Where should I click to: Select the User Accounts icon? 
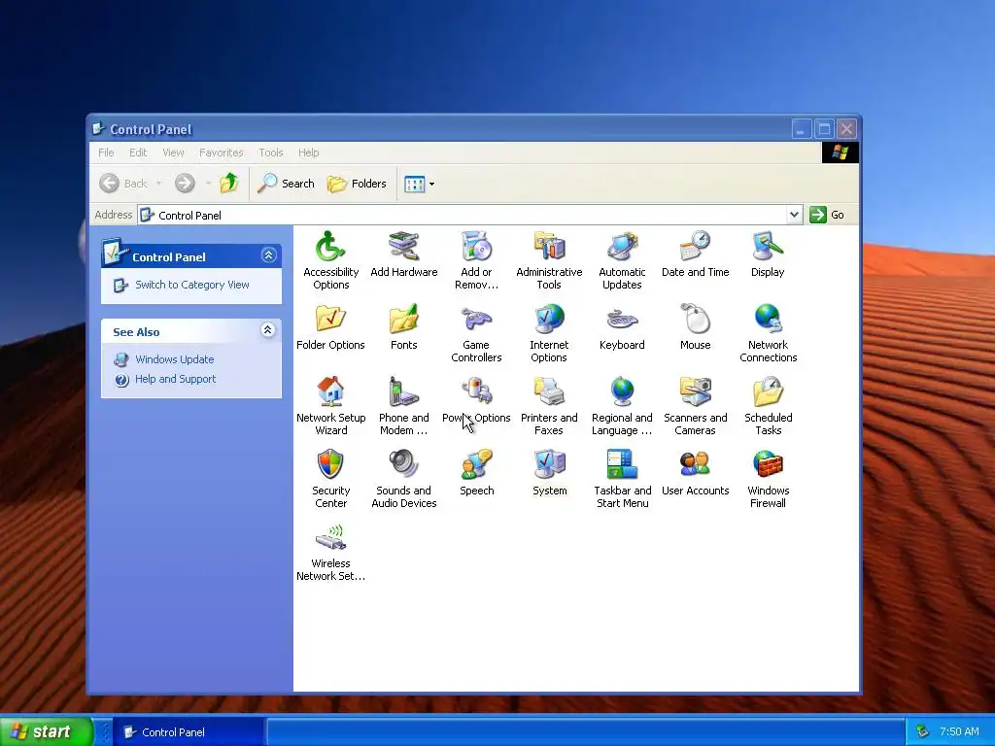695,465
